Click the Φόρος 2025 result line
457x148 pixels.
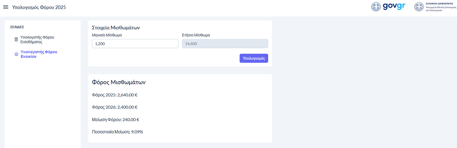pos(114,95)
